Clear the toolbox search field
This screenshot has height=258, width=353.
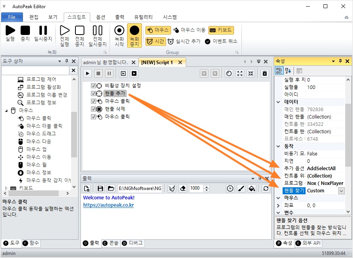tap(73, 70)
